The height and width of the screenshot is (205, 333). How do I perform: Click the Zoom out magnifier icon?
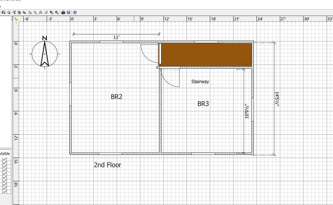(x=57, y=12)
